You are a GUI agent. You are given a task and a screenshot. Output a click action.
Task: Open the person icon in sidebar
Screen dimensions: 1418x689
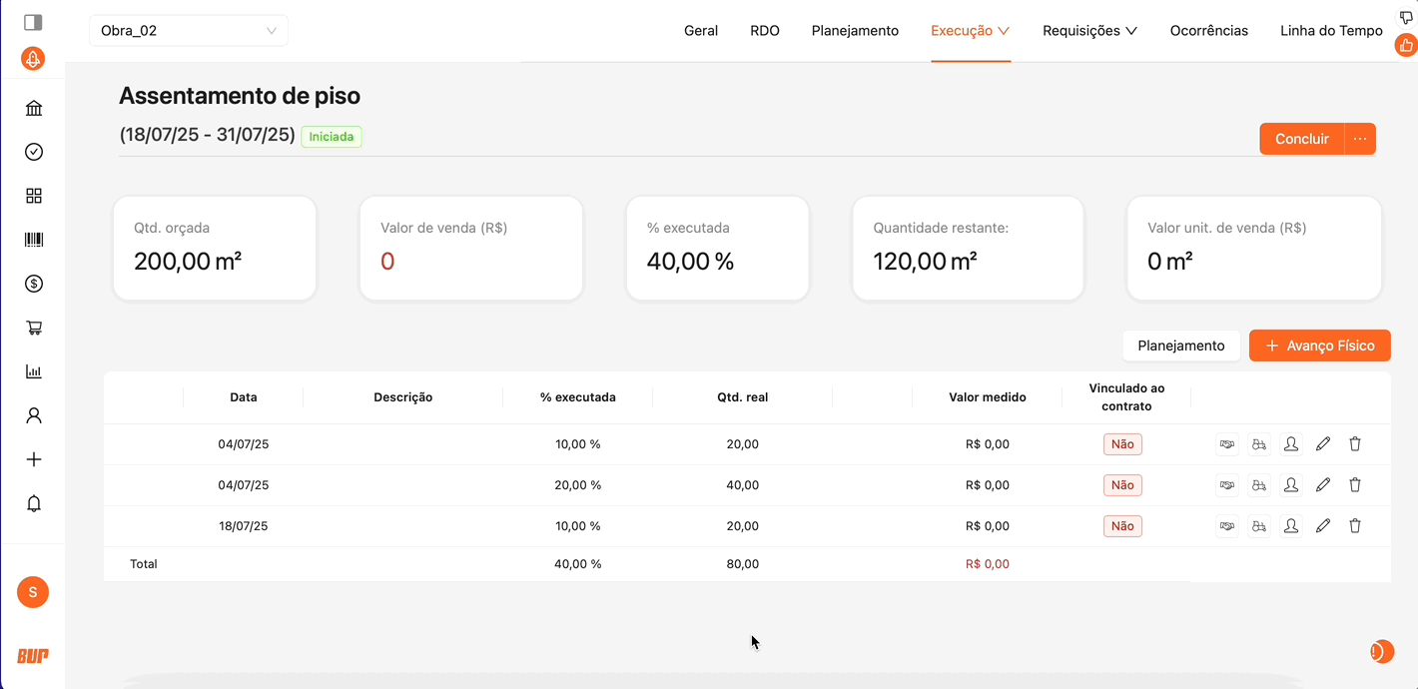tap(34, 415)
